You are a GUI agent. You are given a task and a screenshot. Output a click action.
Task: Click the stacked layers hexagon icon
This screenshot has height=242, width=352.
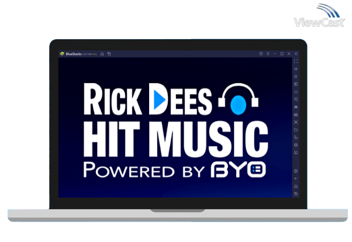pyautogui.click(x=296, y=145)
